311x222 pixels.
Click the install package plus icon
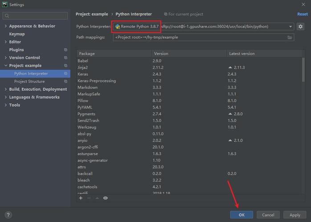[x=81, y=198]
